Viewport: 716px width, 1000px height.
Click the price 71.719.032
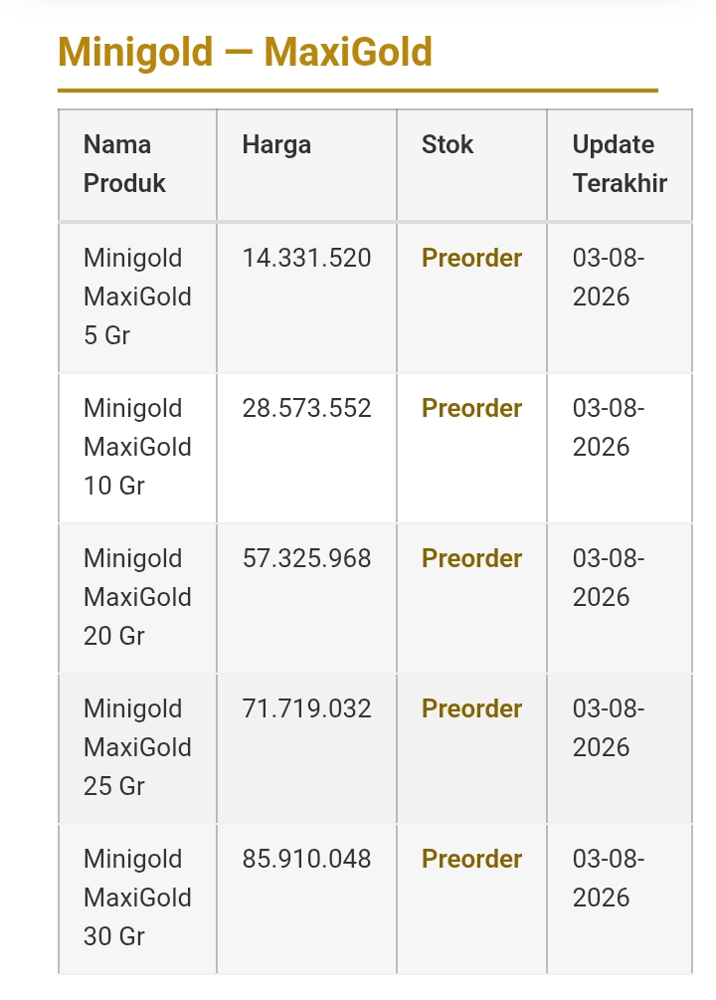coord(306,708)
